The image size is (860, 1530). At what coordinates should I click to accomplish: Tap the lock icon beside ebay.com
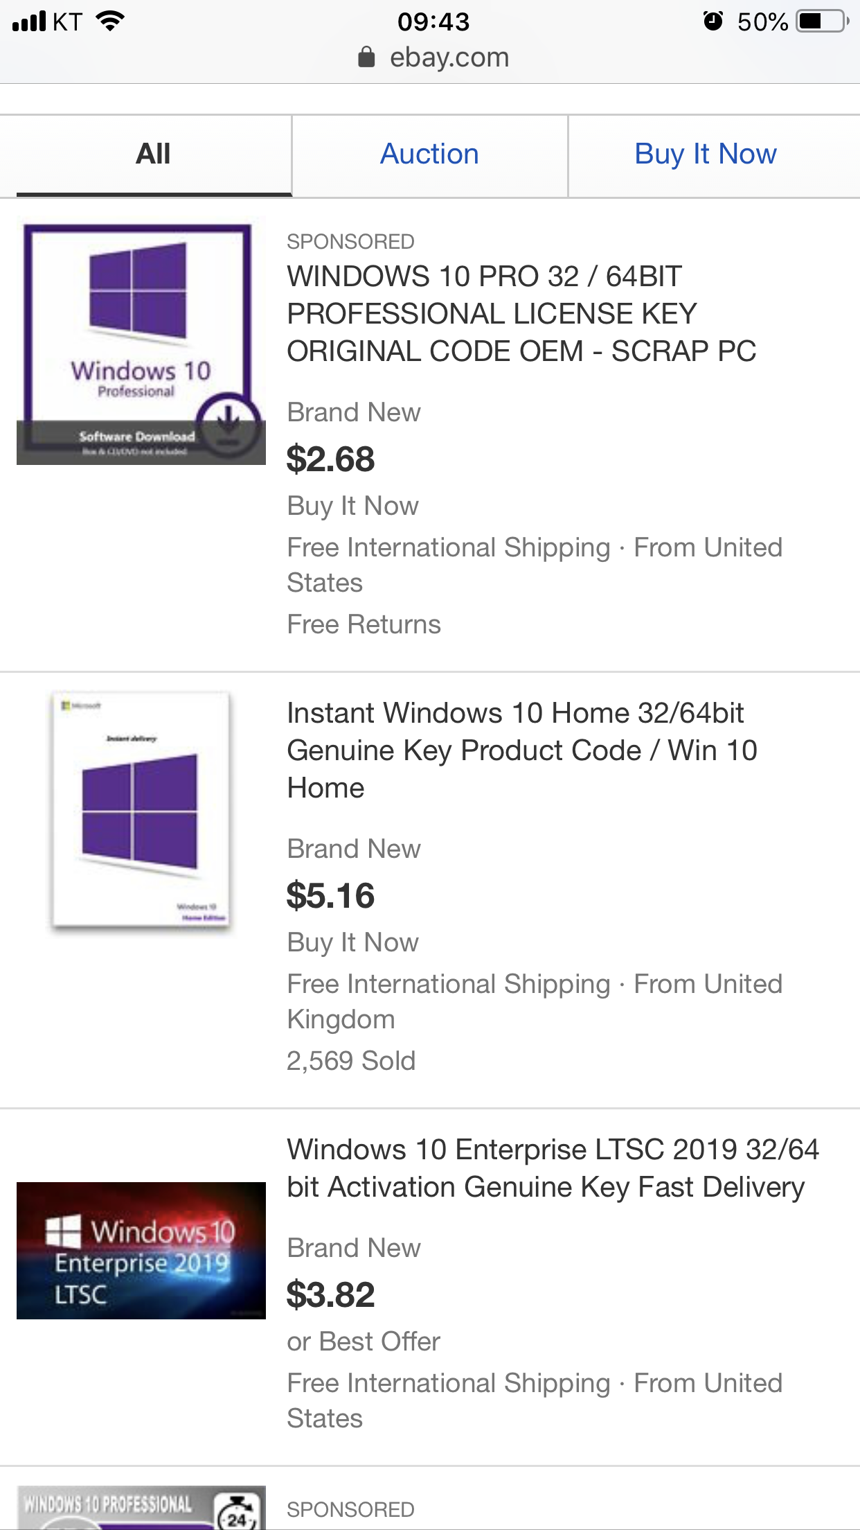click(366, 58)
